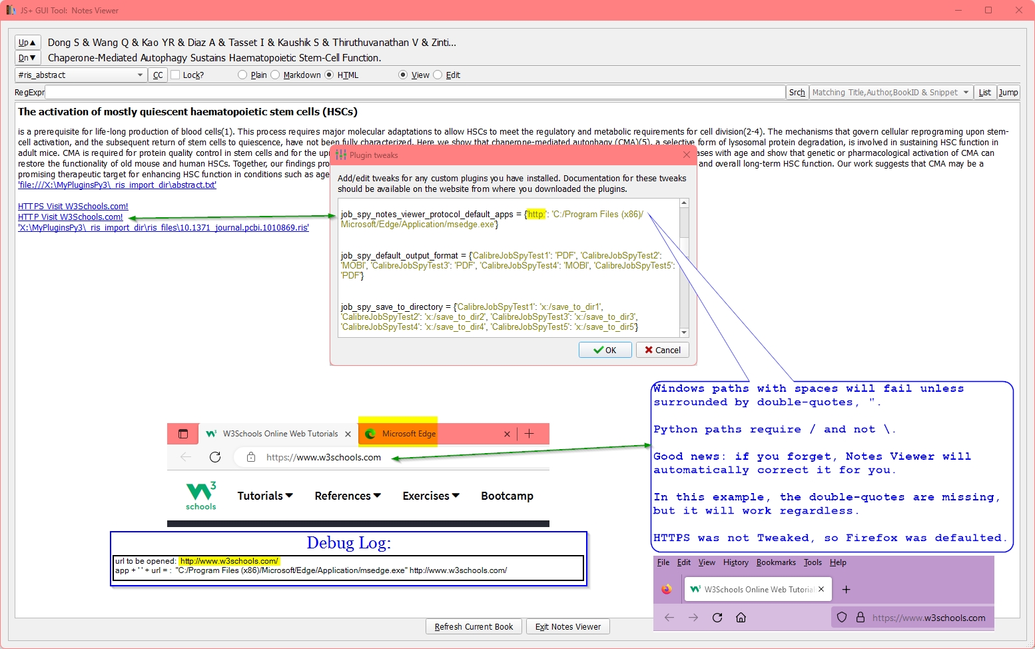The height and width of the screenshot is (649, 1035).
Task: Choose the View mode radio button
Action: 403,75
